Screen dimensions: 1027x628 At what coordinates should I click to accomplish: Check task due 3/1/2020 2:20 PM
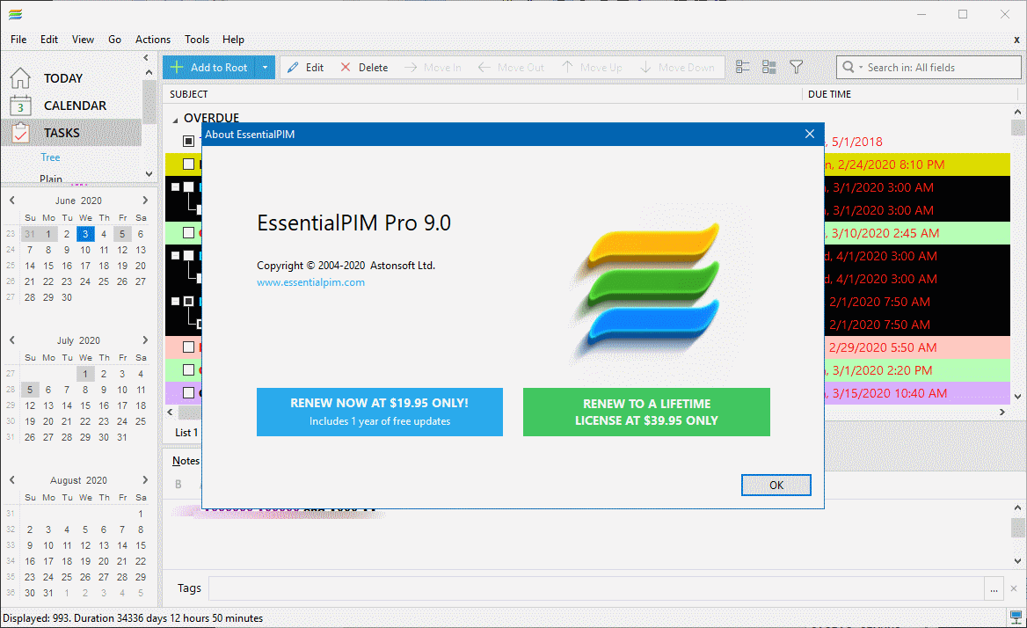tap(189, 370)
